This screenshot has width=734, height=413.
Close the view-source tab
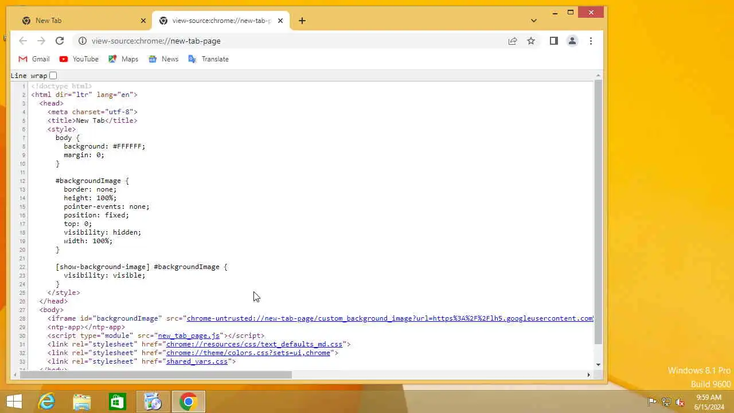click(280, 21)
